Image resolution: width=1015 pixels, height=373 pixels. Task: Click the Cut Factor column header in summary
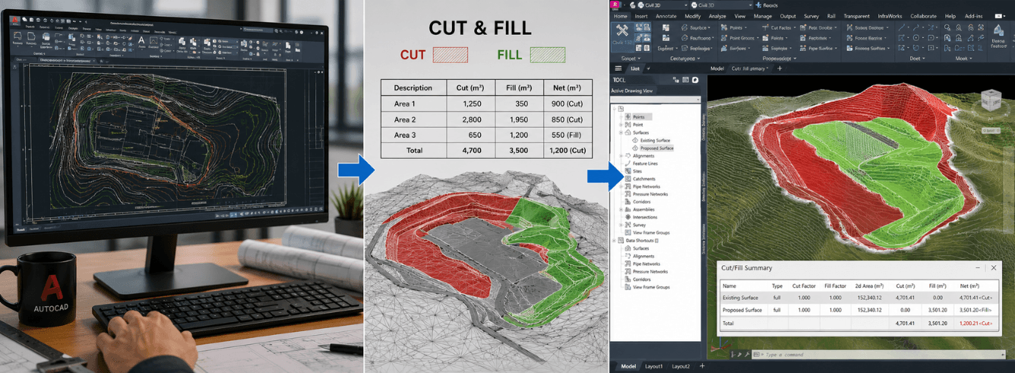click(x=804, y=286)
